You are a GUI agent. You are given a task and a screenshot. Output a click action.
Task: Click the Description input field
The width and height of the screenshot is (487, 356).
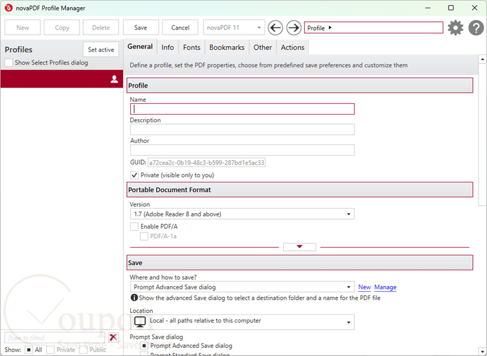click(x=242, y=129)
